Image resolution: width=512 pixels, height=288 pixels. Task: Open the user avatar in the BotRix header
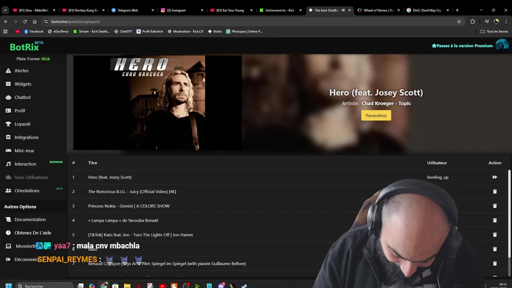click(502, 46)
